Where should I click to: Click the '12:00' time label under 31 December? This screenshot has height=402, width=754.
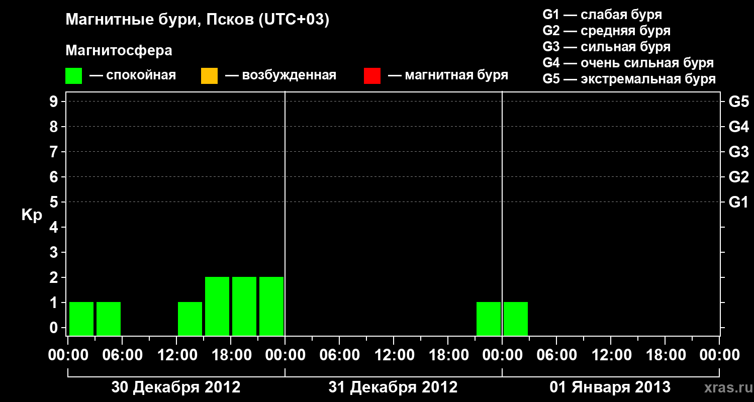pos(394,355)
